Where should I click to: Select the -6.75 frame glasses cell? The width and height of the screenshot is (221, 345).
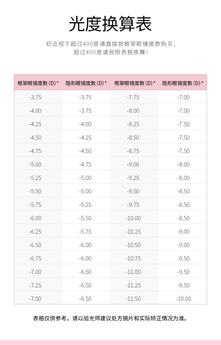(35, 259)
